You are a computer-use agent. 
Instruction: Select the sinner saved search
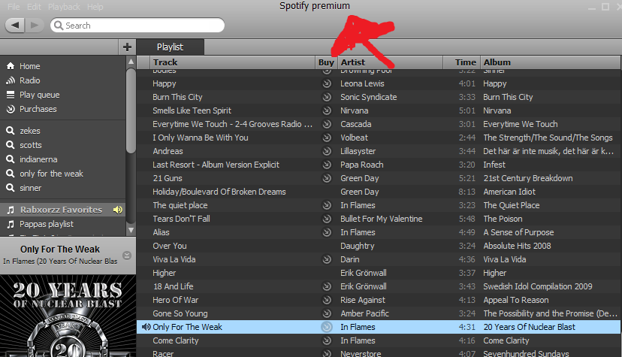point(31,188)
